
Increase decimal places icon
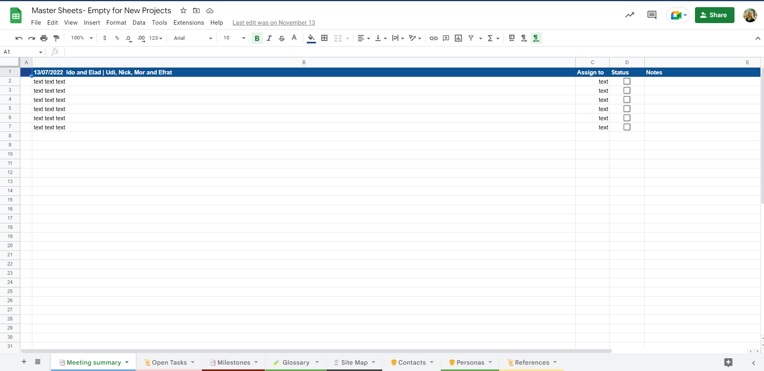click(141, 38)
